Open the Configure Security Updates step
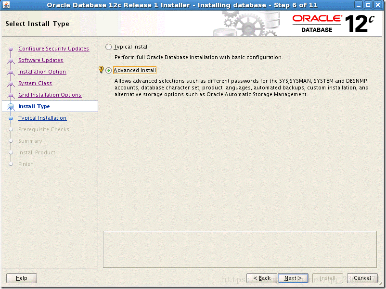 pos(53,49)
